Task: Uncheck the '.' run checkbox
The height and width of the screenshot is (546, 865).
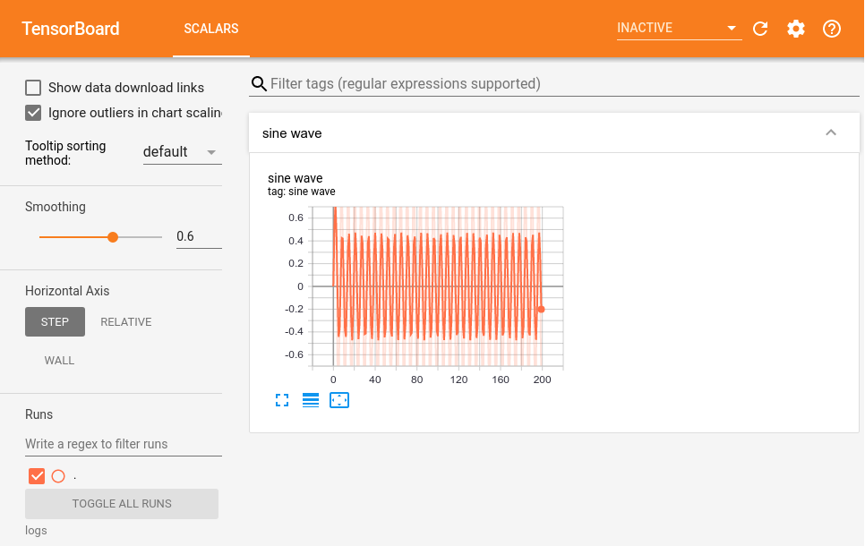Action: click(37, 476)
